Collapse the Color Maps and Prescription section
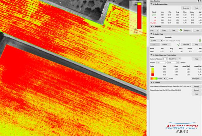This screenshot has height=136, width=202. tap(151, 55)
